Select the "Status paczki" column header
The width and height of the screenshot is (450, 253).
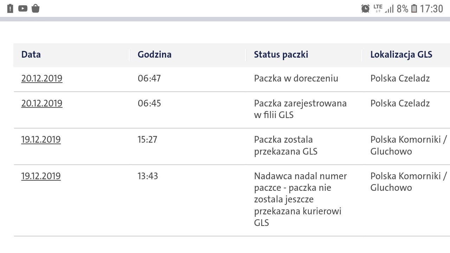(x=281, y=54)
